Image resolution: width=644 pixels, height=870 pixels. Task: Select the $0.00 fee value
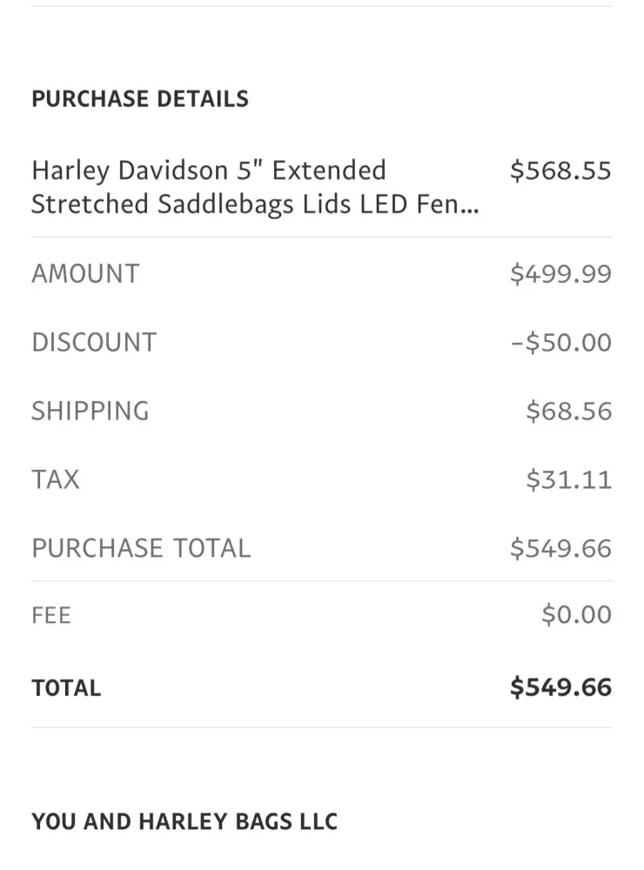[x=576, y=616]
